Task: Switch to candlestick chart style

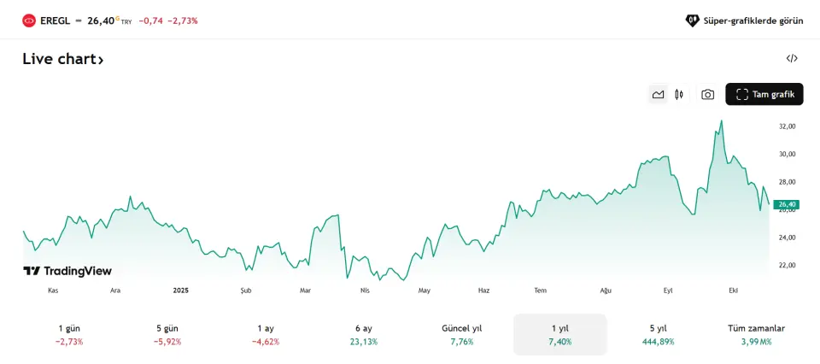Action: pyautogui.click(x=679, y=95)
